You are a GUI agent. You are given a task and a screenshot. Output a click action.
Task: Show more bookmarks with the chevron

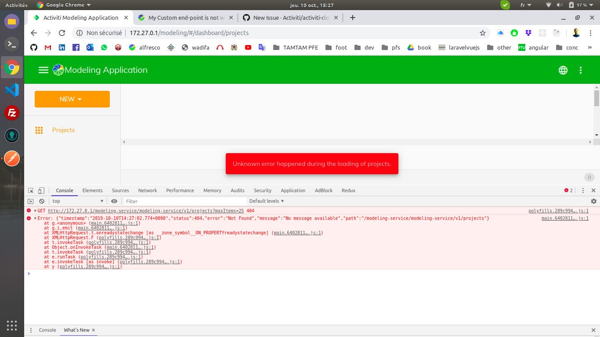pos(589,47)
